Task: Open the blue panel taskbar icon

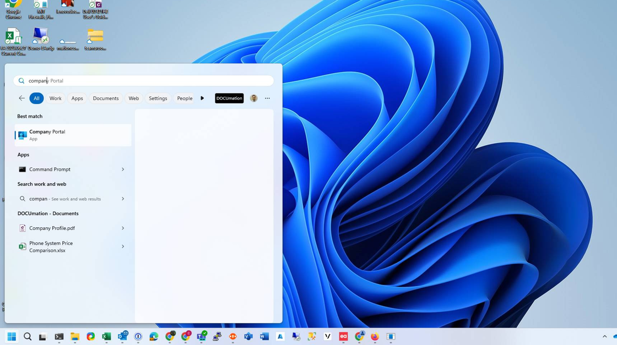Action: click(391, 337)
